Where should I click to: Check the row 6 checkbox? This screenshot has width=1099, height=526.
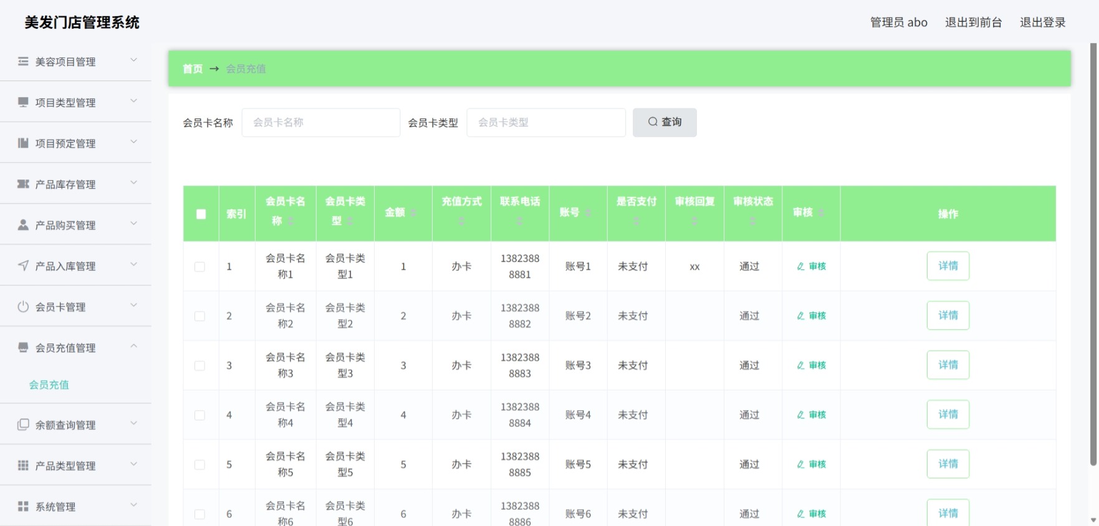tap(199, 514)
